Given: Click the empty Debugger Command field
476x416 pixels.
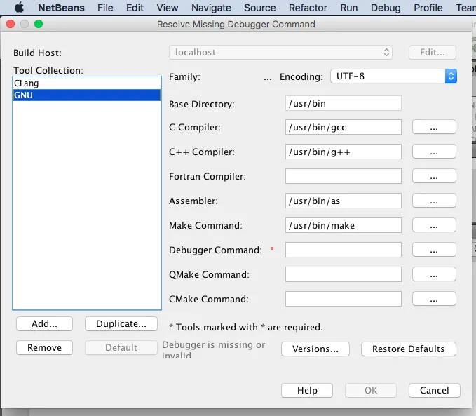Looking at the screenshot, I should [x=343, y=250].
